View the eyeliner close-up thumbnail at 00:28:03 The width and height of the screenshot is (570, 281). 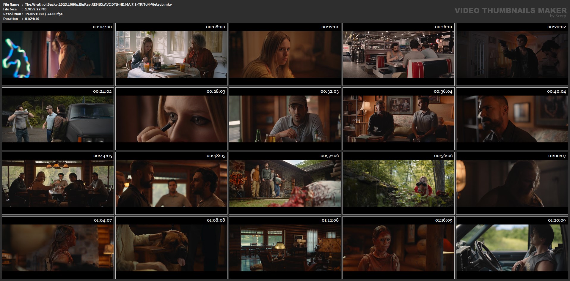tap(171, 119)
